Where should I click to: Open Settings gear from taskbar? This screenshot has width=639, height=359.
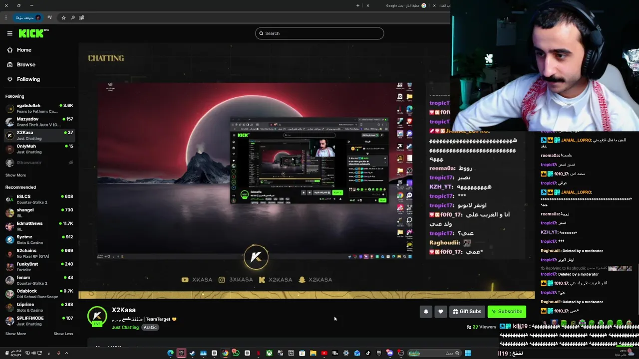pos(346,353)
